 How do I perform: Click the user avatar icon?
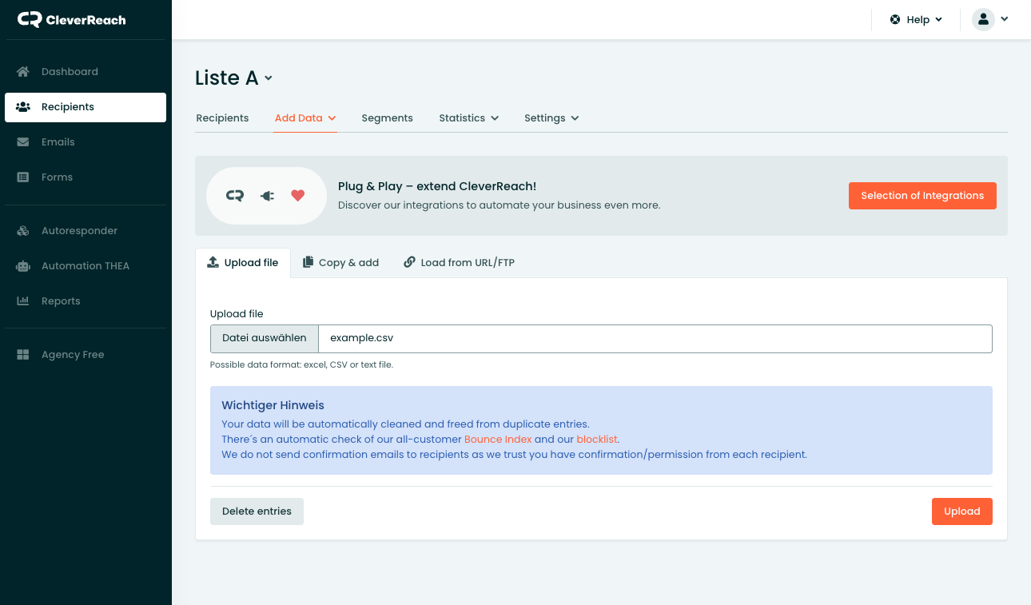tap(983, 19)
